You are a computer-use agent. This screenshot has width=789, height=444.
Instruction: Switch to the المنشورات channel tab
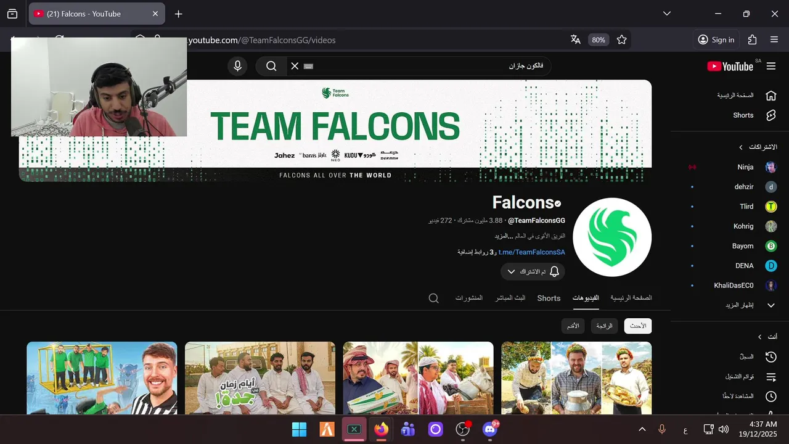(x=469, y=298)
